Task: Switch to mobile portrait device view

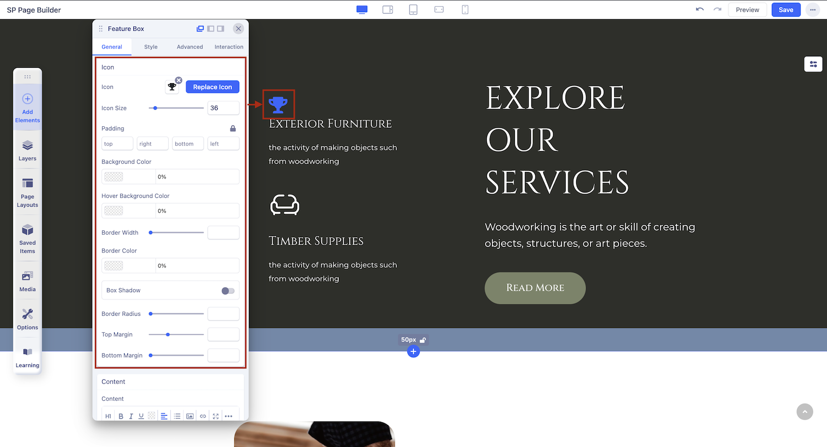Action: coord(465,10)
